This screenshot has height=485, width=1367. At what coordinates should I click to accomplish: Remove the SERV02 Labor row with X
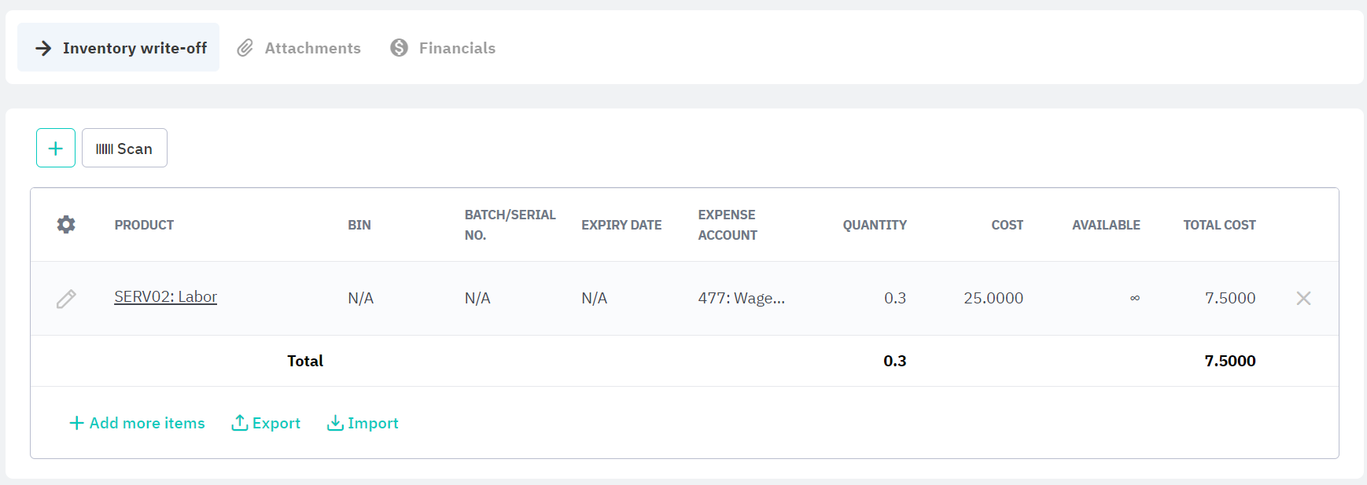(x=1303, y=298)
